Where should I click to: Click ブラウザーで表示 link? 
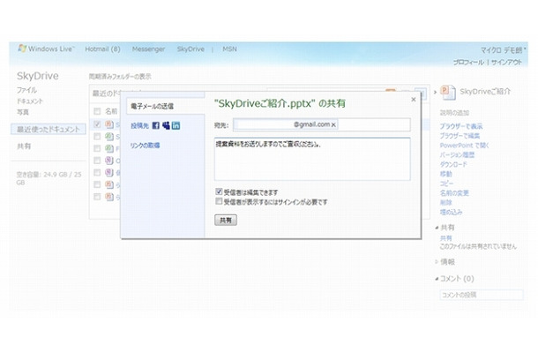(x=461, y=126)
